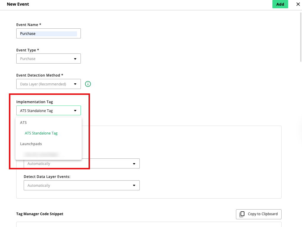Click the info icon beside Event Detection Method
This screenshot has height=227, width=302.
tap(88, 84)
